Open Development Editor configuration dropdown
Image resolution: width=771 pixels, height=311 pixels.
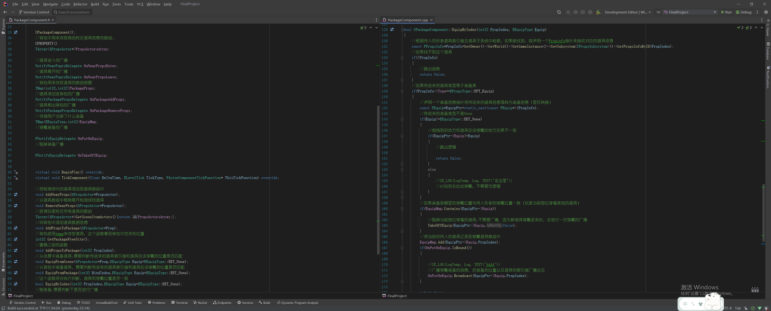627,12
